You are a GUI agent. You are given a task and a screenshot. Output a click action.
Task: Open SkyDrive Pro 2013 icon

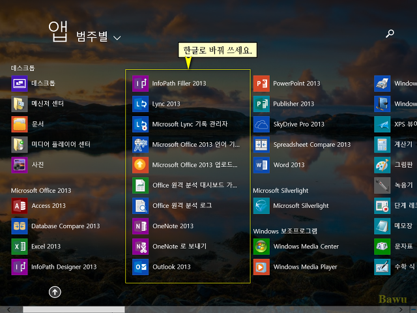[261, 124]
